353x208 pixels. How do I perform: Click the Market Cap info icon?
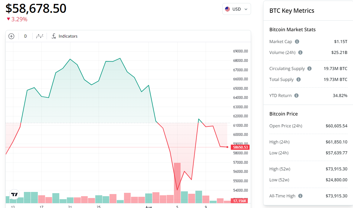click(297, 42)
